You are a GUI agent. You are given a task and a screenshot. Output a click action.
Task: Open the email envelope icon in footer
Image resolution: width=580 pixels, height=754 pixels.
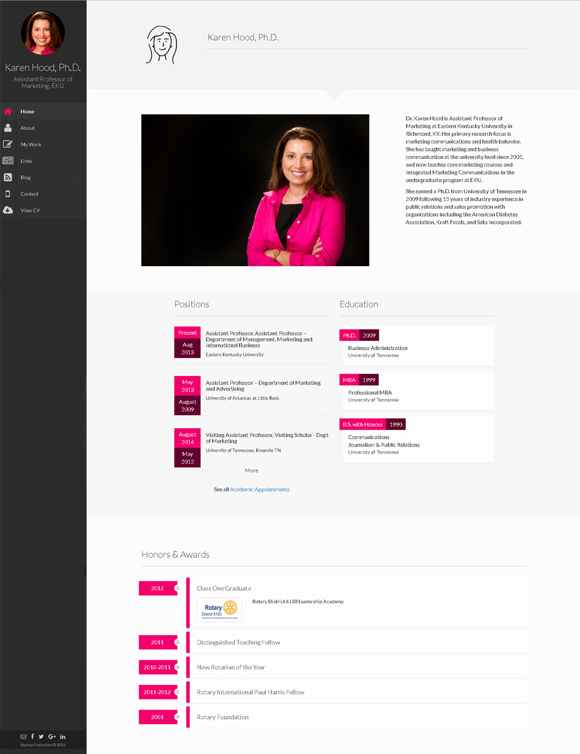tap(23, 737)
